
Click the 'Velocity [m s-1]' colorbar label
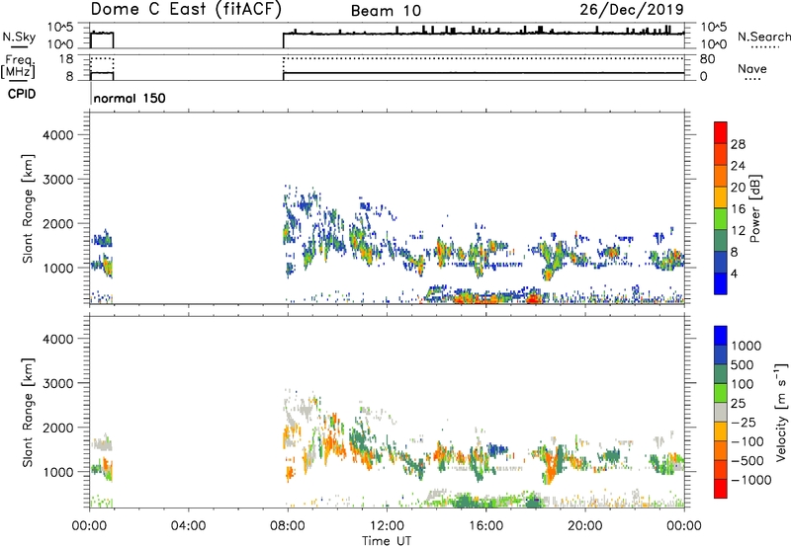[781, 412]
